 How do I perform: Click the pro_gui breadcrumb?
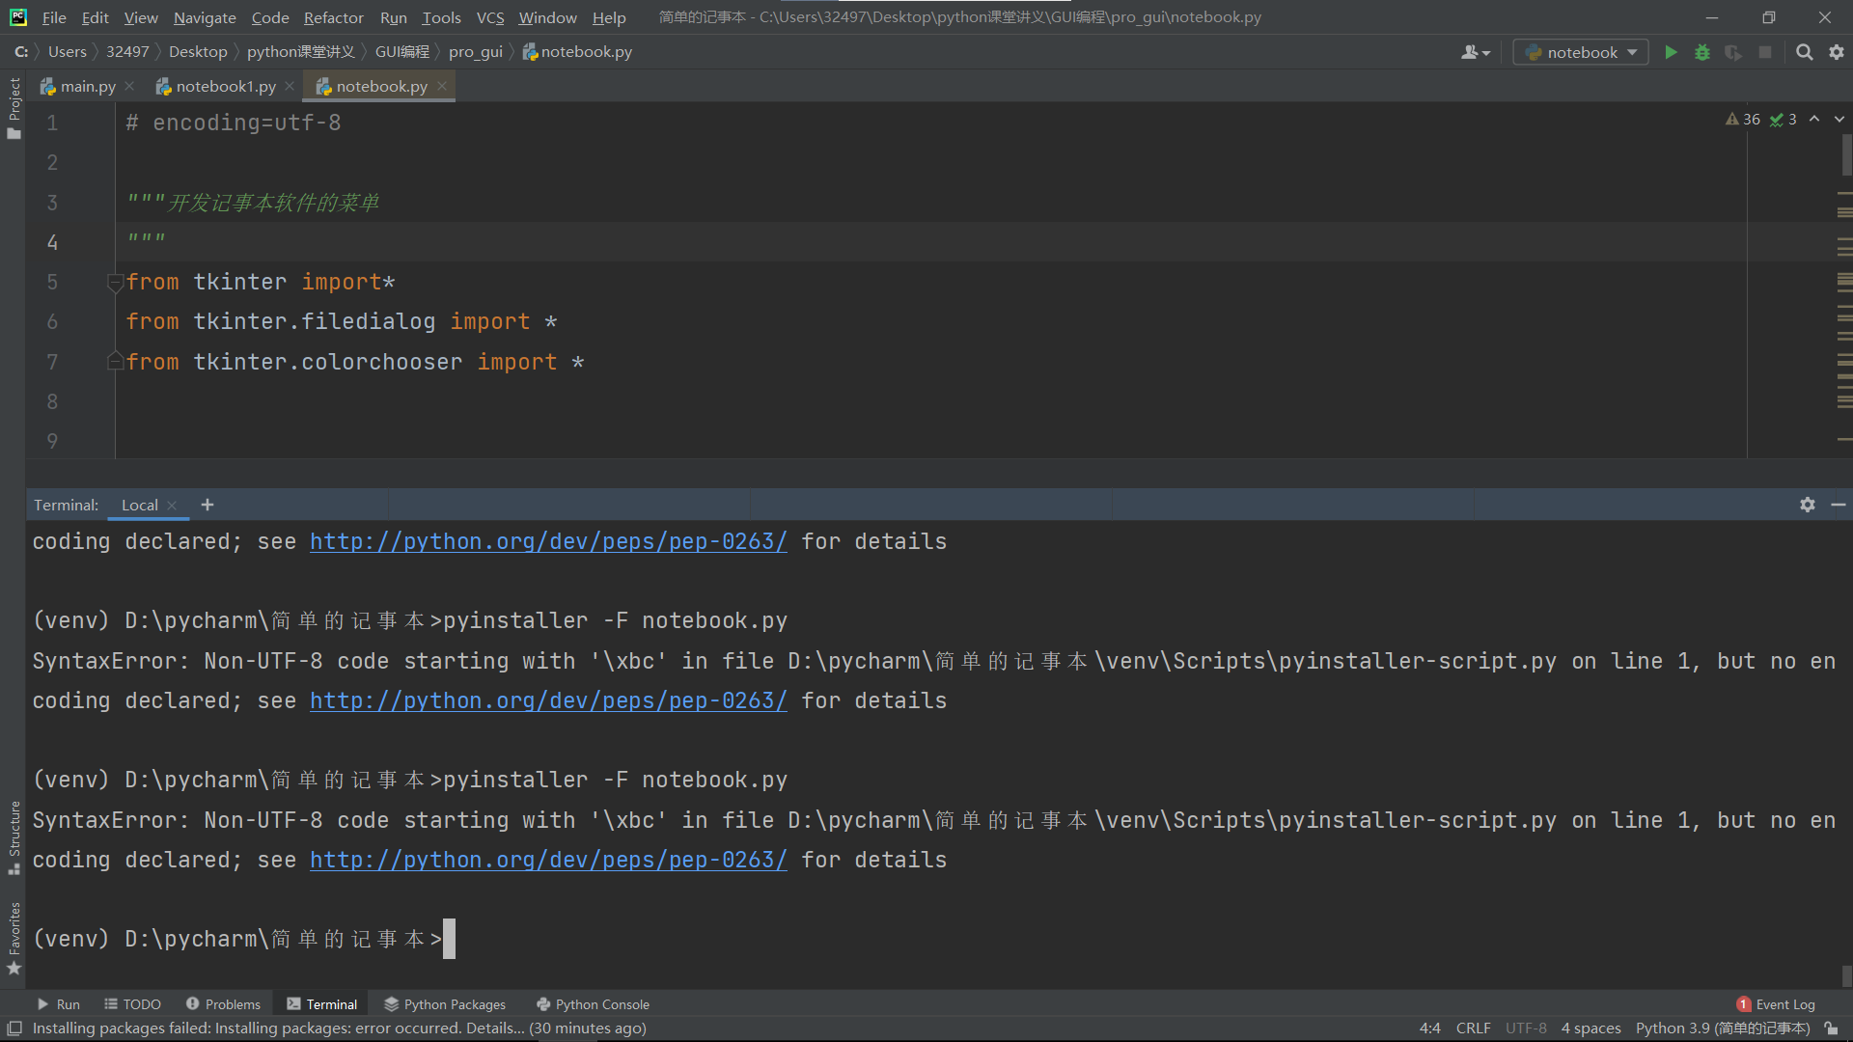point(476,52)
